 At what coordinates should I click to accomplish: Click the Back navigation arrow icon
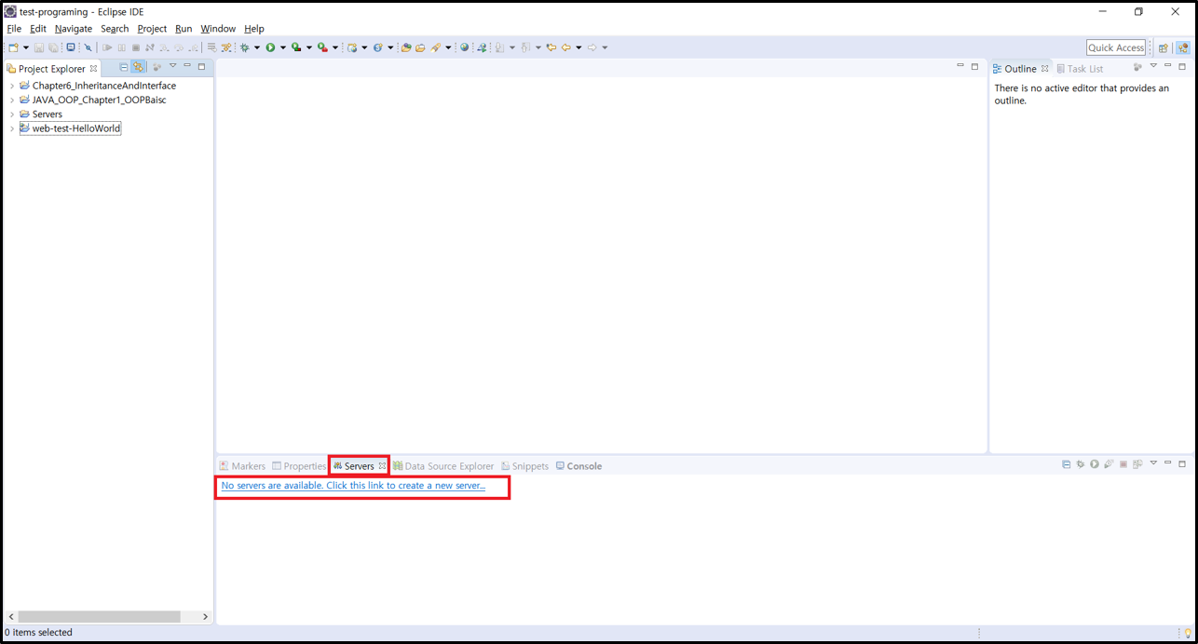[x=565, y=47]
